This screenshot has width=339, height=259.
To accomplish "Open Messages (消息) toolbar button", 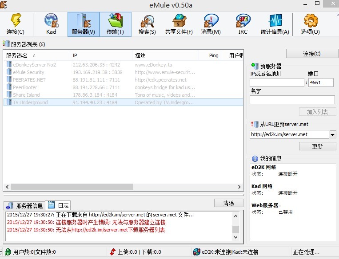I will tap(211, 24).
